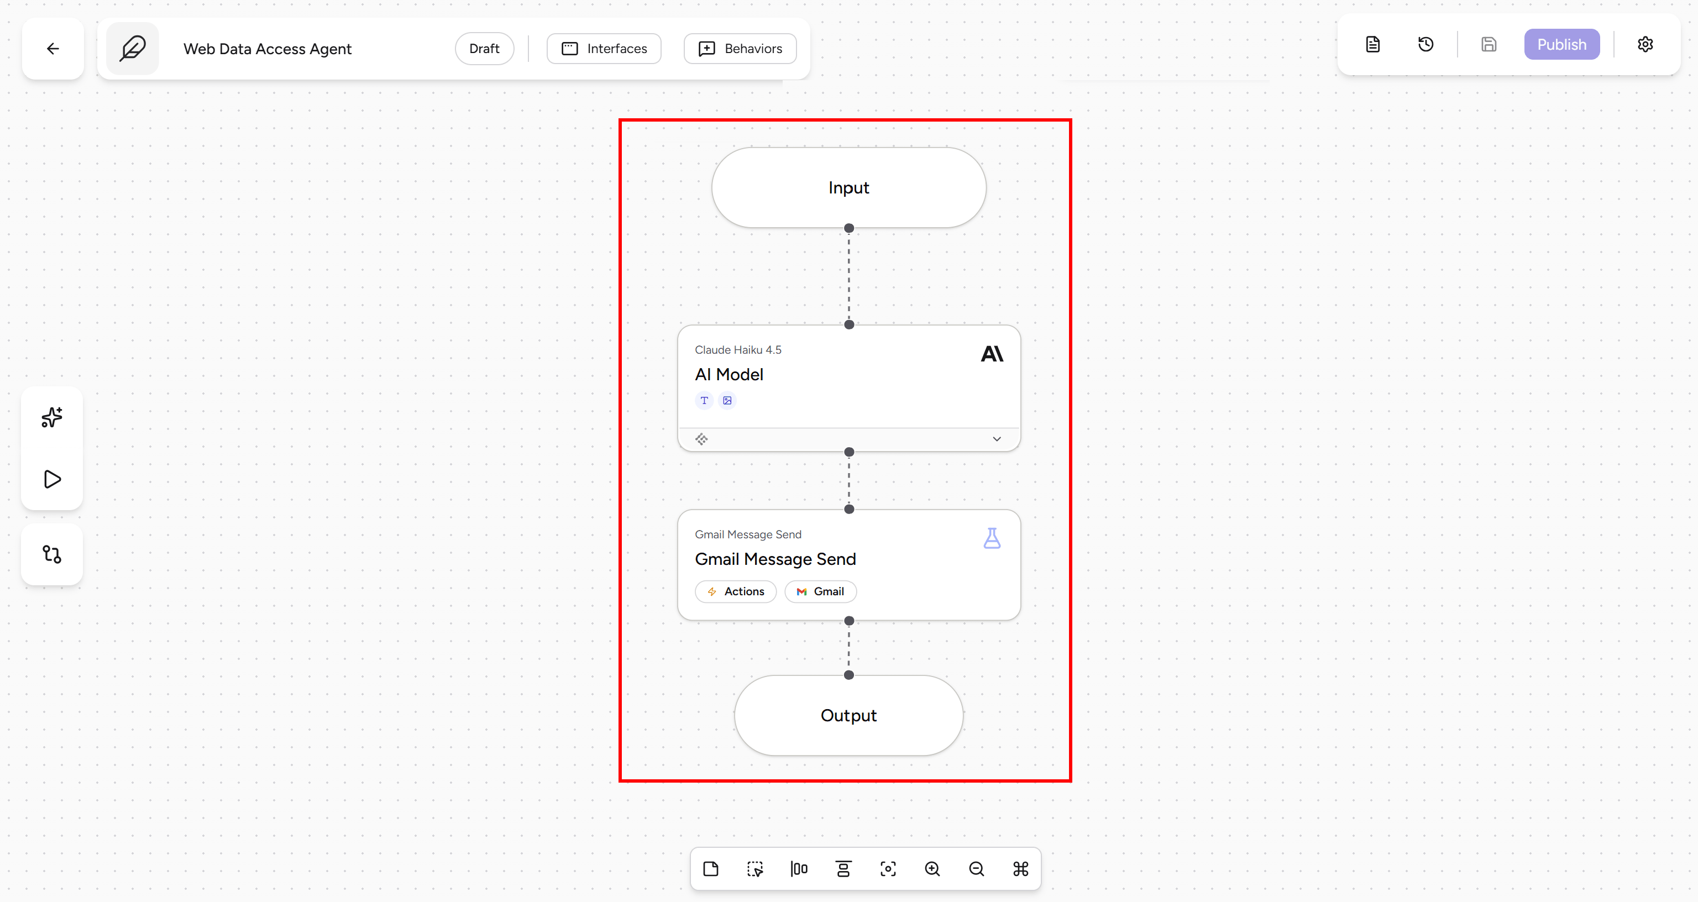
Task: Open the branch connections icon in the sidebar
Action: (52, 554)
